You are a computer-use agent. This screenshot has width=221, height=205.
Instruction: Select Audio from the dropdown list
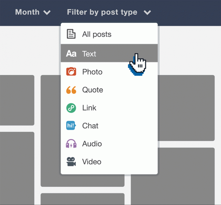[x=92, y=144]
